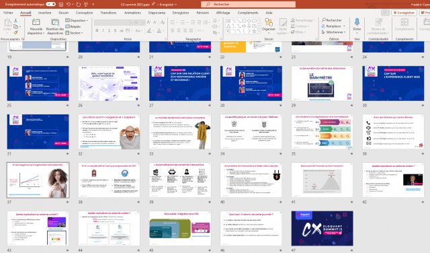
Task: Open the Disposition dropdown
Action: click(x=77, y=20)
